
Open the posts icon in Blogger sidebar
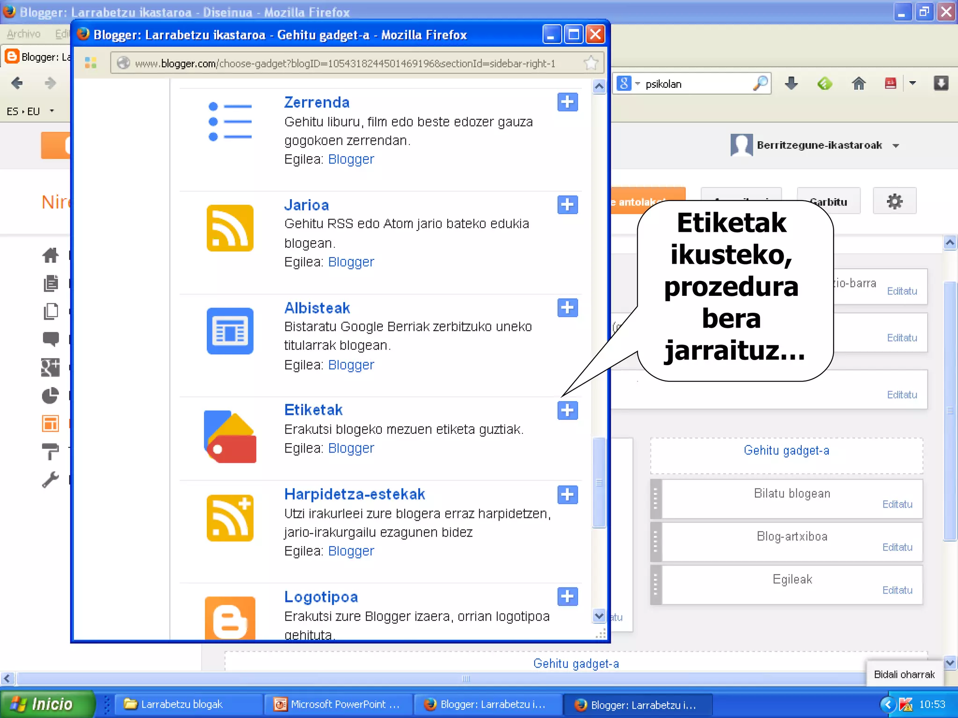[51, 283]
